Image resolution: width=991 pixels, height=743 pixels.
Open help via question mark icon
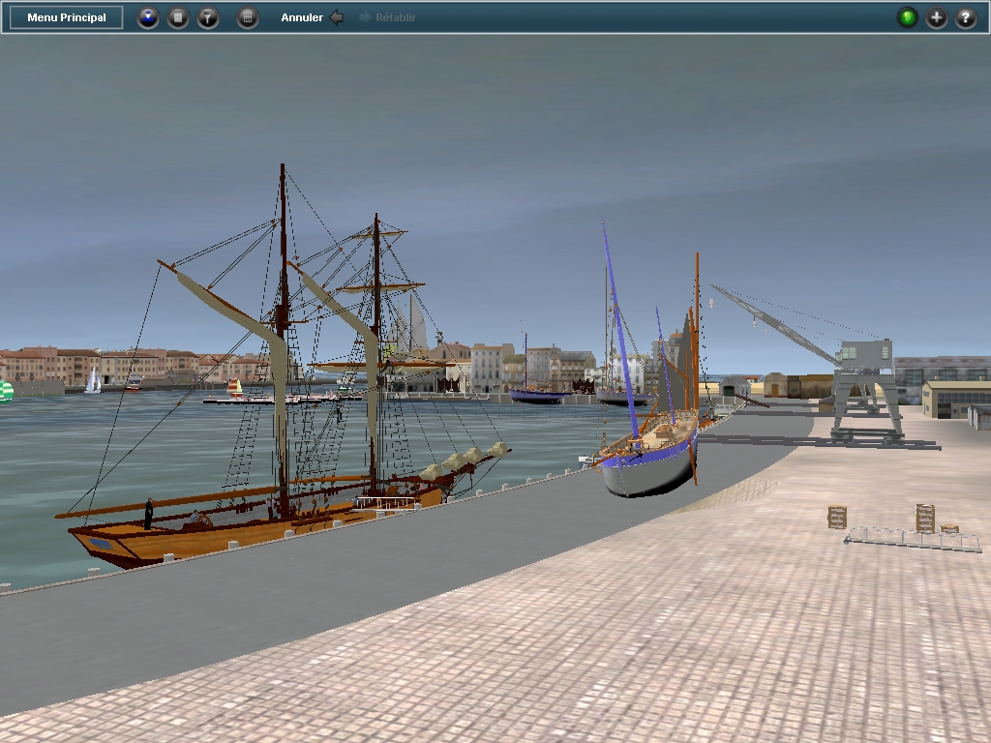(x=966, y=17)
